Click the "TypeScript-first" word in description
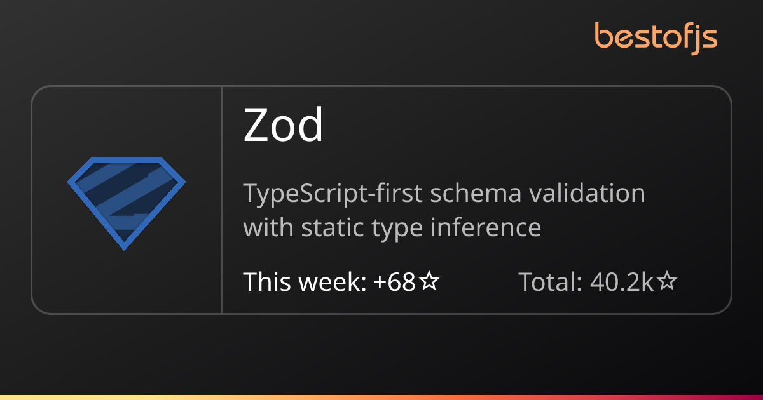The image size is (763, 400). coord(333,194)
